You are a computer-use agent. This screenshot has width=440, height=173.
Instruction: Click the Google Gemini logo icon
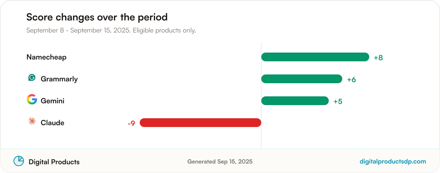(x=32, y=99)
